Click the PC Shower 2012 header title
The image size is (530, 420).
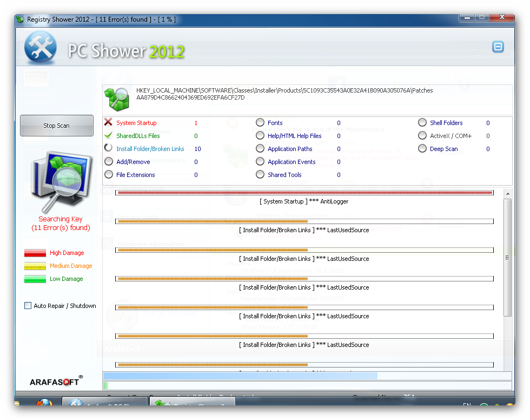(126, 51)
